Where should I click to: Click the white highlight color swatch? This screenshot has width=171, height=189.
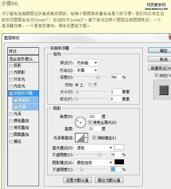[119, 147]
